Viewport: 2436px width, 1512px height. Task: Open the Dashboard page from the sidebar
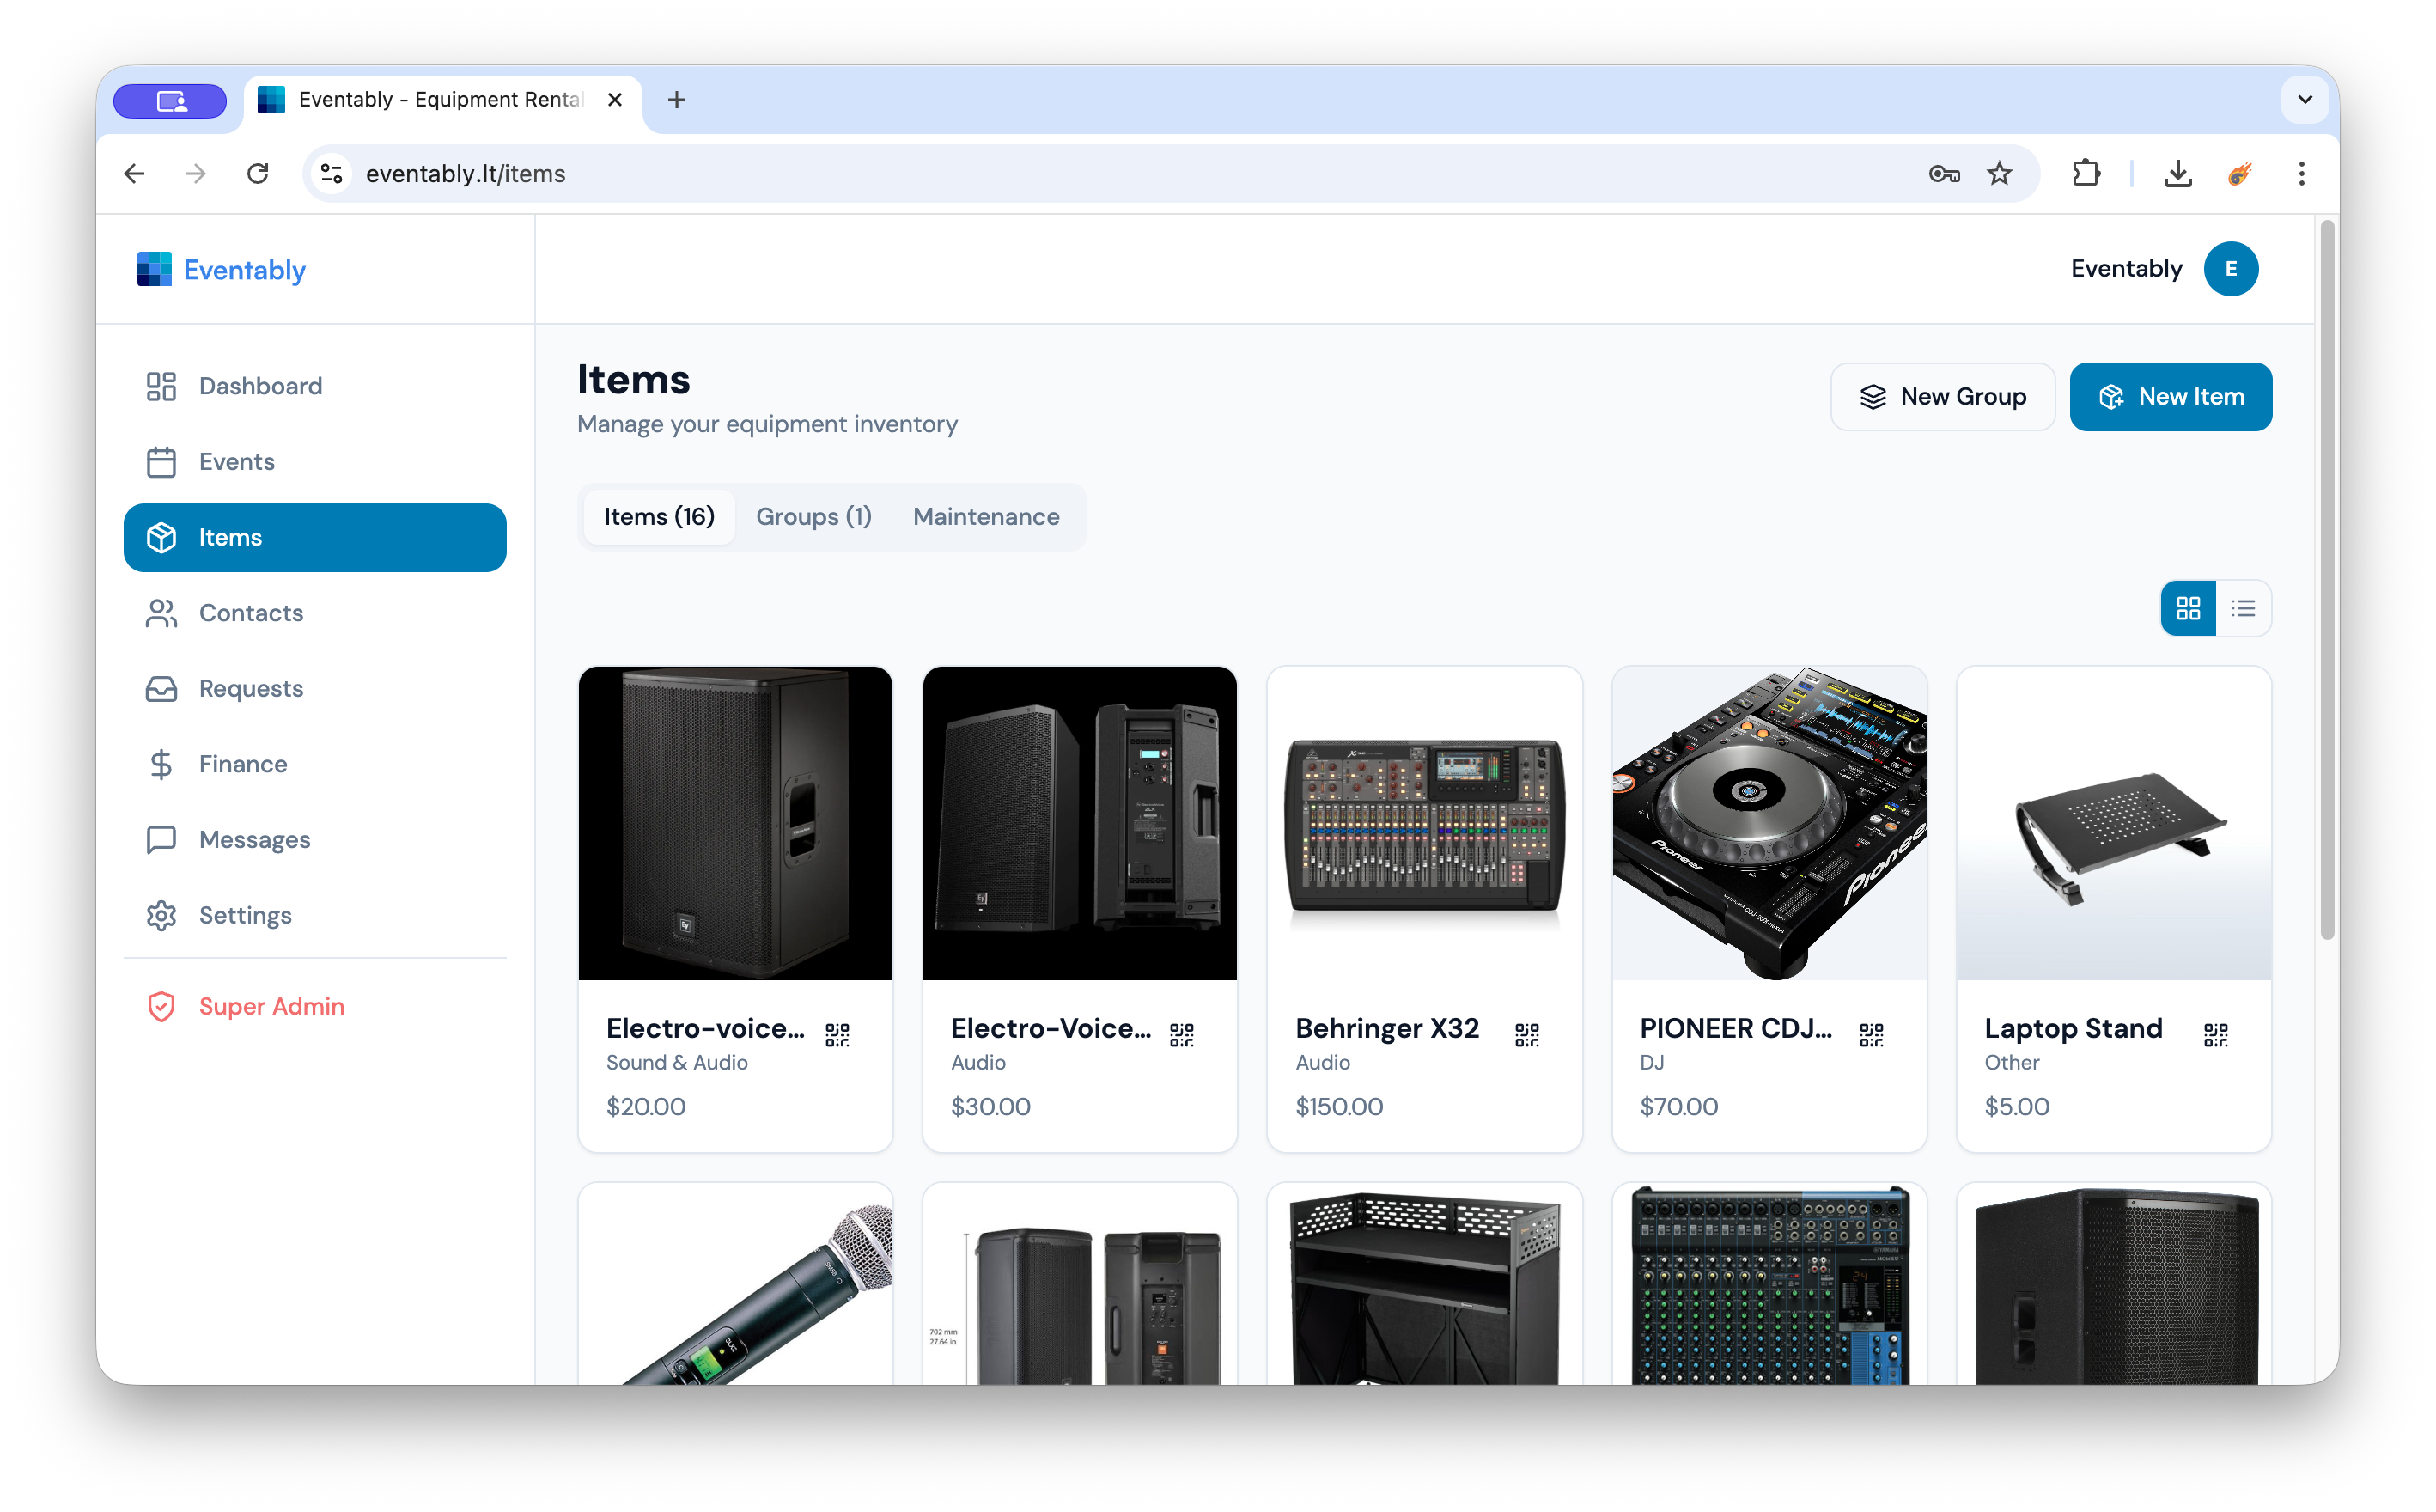315,386
